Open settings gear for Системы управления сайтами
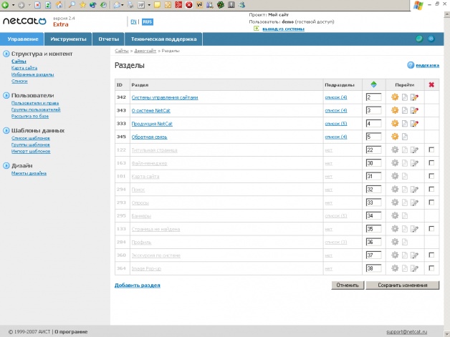This screenshot has width=450, height=337. coord(394,97)
